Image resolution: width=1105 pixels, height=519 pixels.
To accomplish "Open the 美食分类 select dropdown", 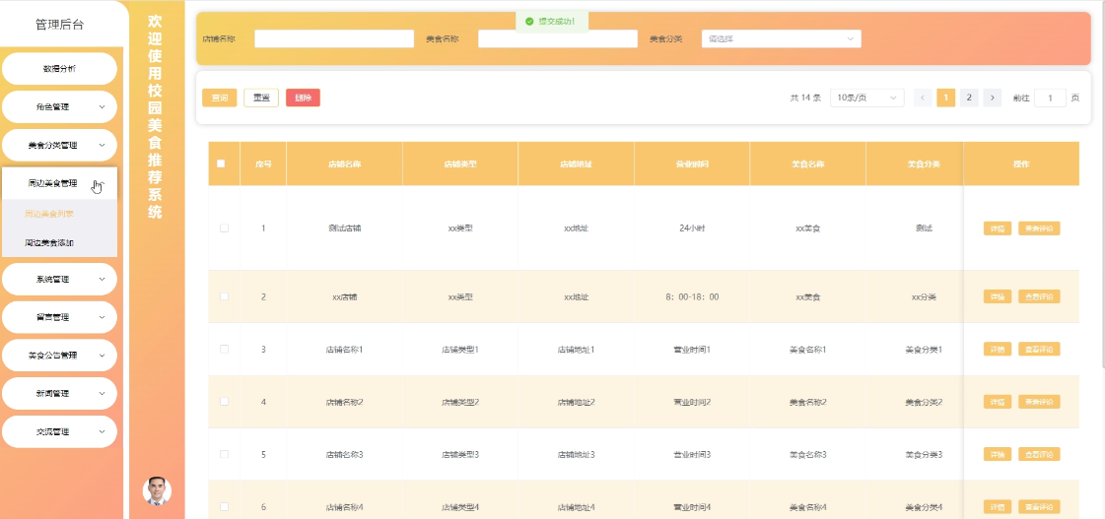I will [782, 38].
